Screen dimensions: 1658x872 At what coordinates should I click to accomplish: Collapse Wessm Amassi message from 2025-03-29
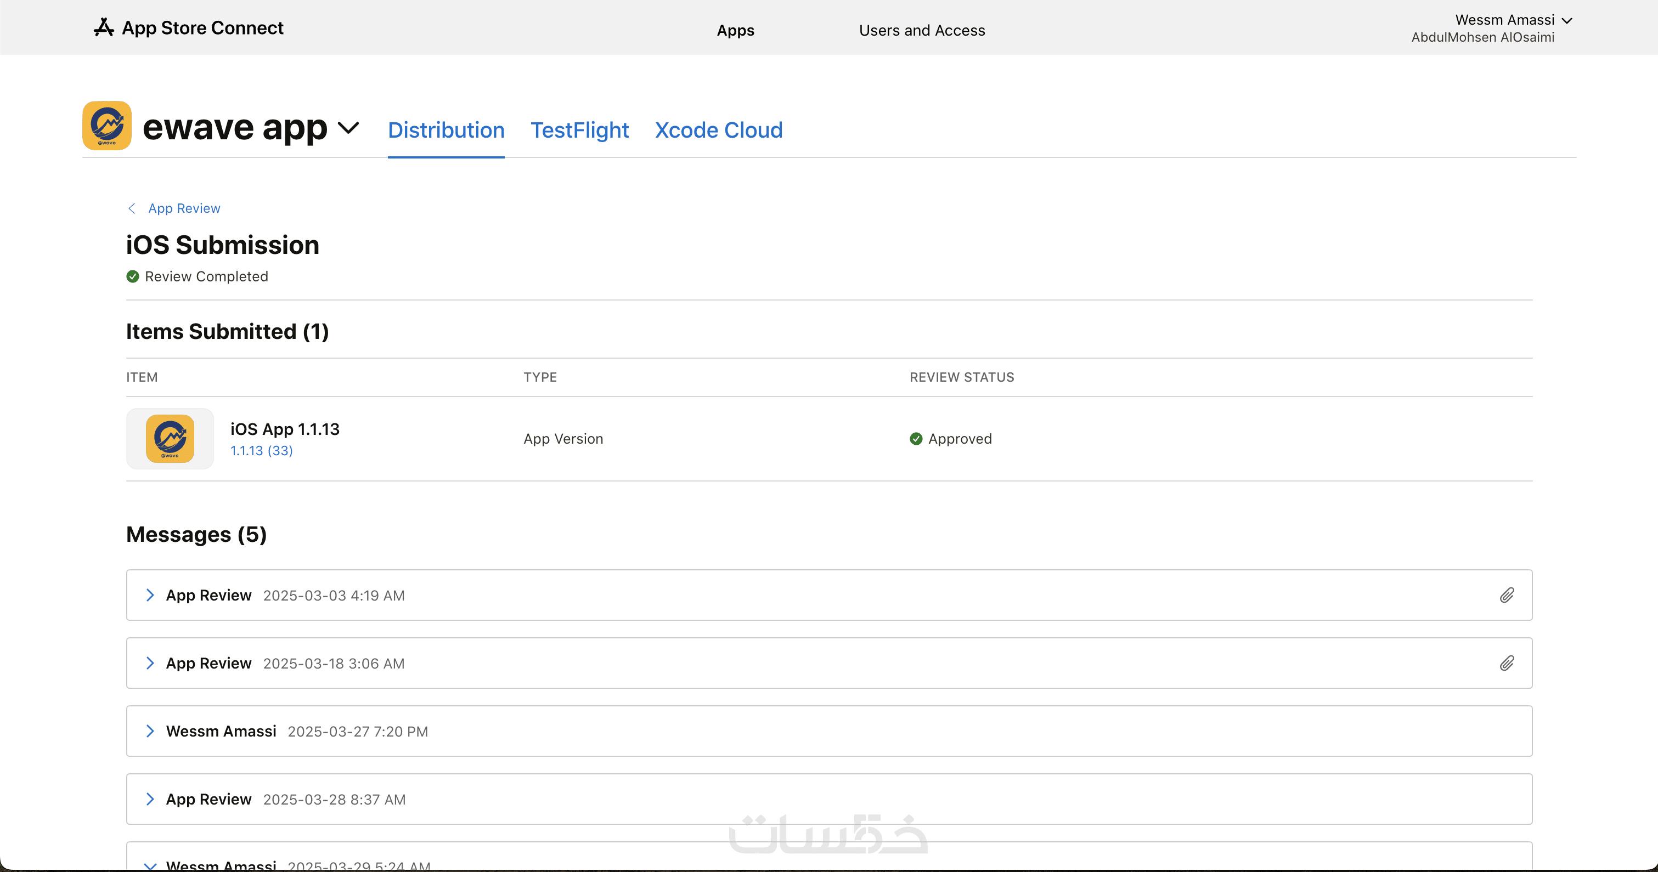(x=150, y=865)
